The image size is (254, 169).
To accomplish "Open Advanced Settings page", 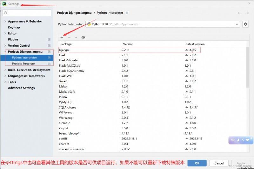I will (21, 88).
